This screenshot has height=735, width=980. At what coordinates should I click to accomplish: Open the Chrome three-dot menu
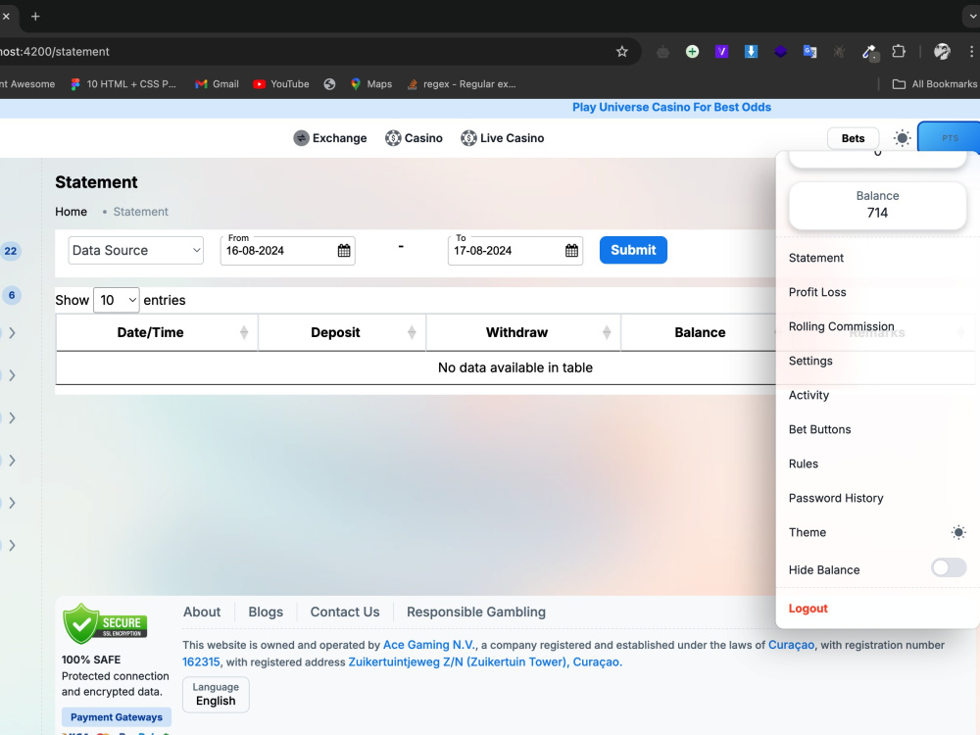(x=971, y=52)
